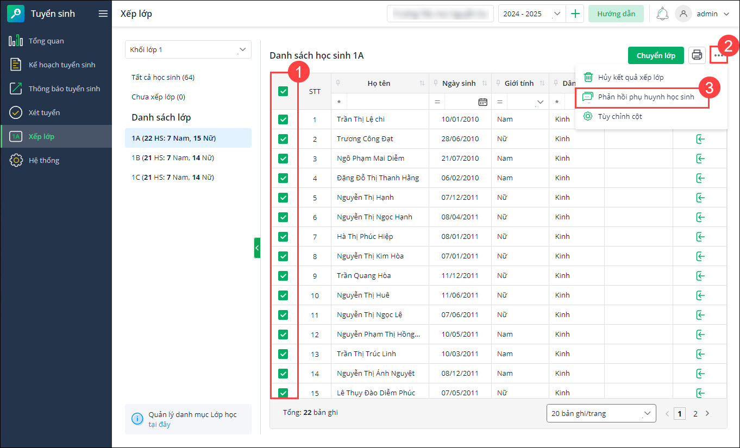740x448 pixels.
Task: Click remove-from-class icon for Nguyễn Thị Ánh Nguyệt
Action: (700, 374)
